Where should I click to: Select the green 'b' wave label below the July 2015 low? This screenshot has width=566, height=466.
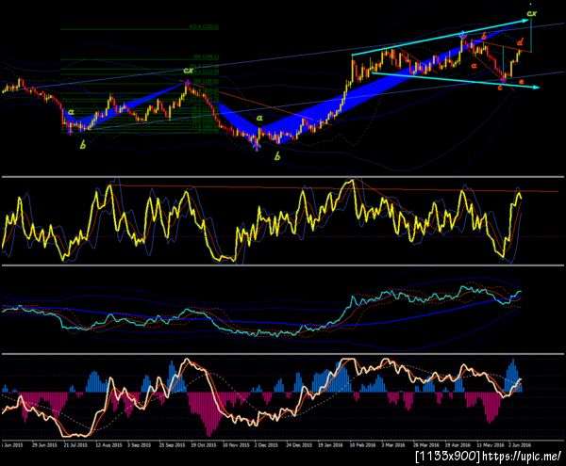click(83, 145)
